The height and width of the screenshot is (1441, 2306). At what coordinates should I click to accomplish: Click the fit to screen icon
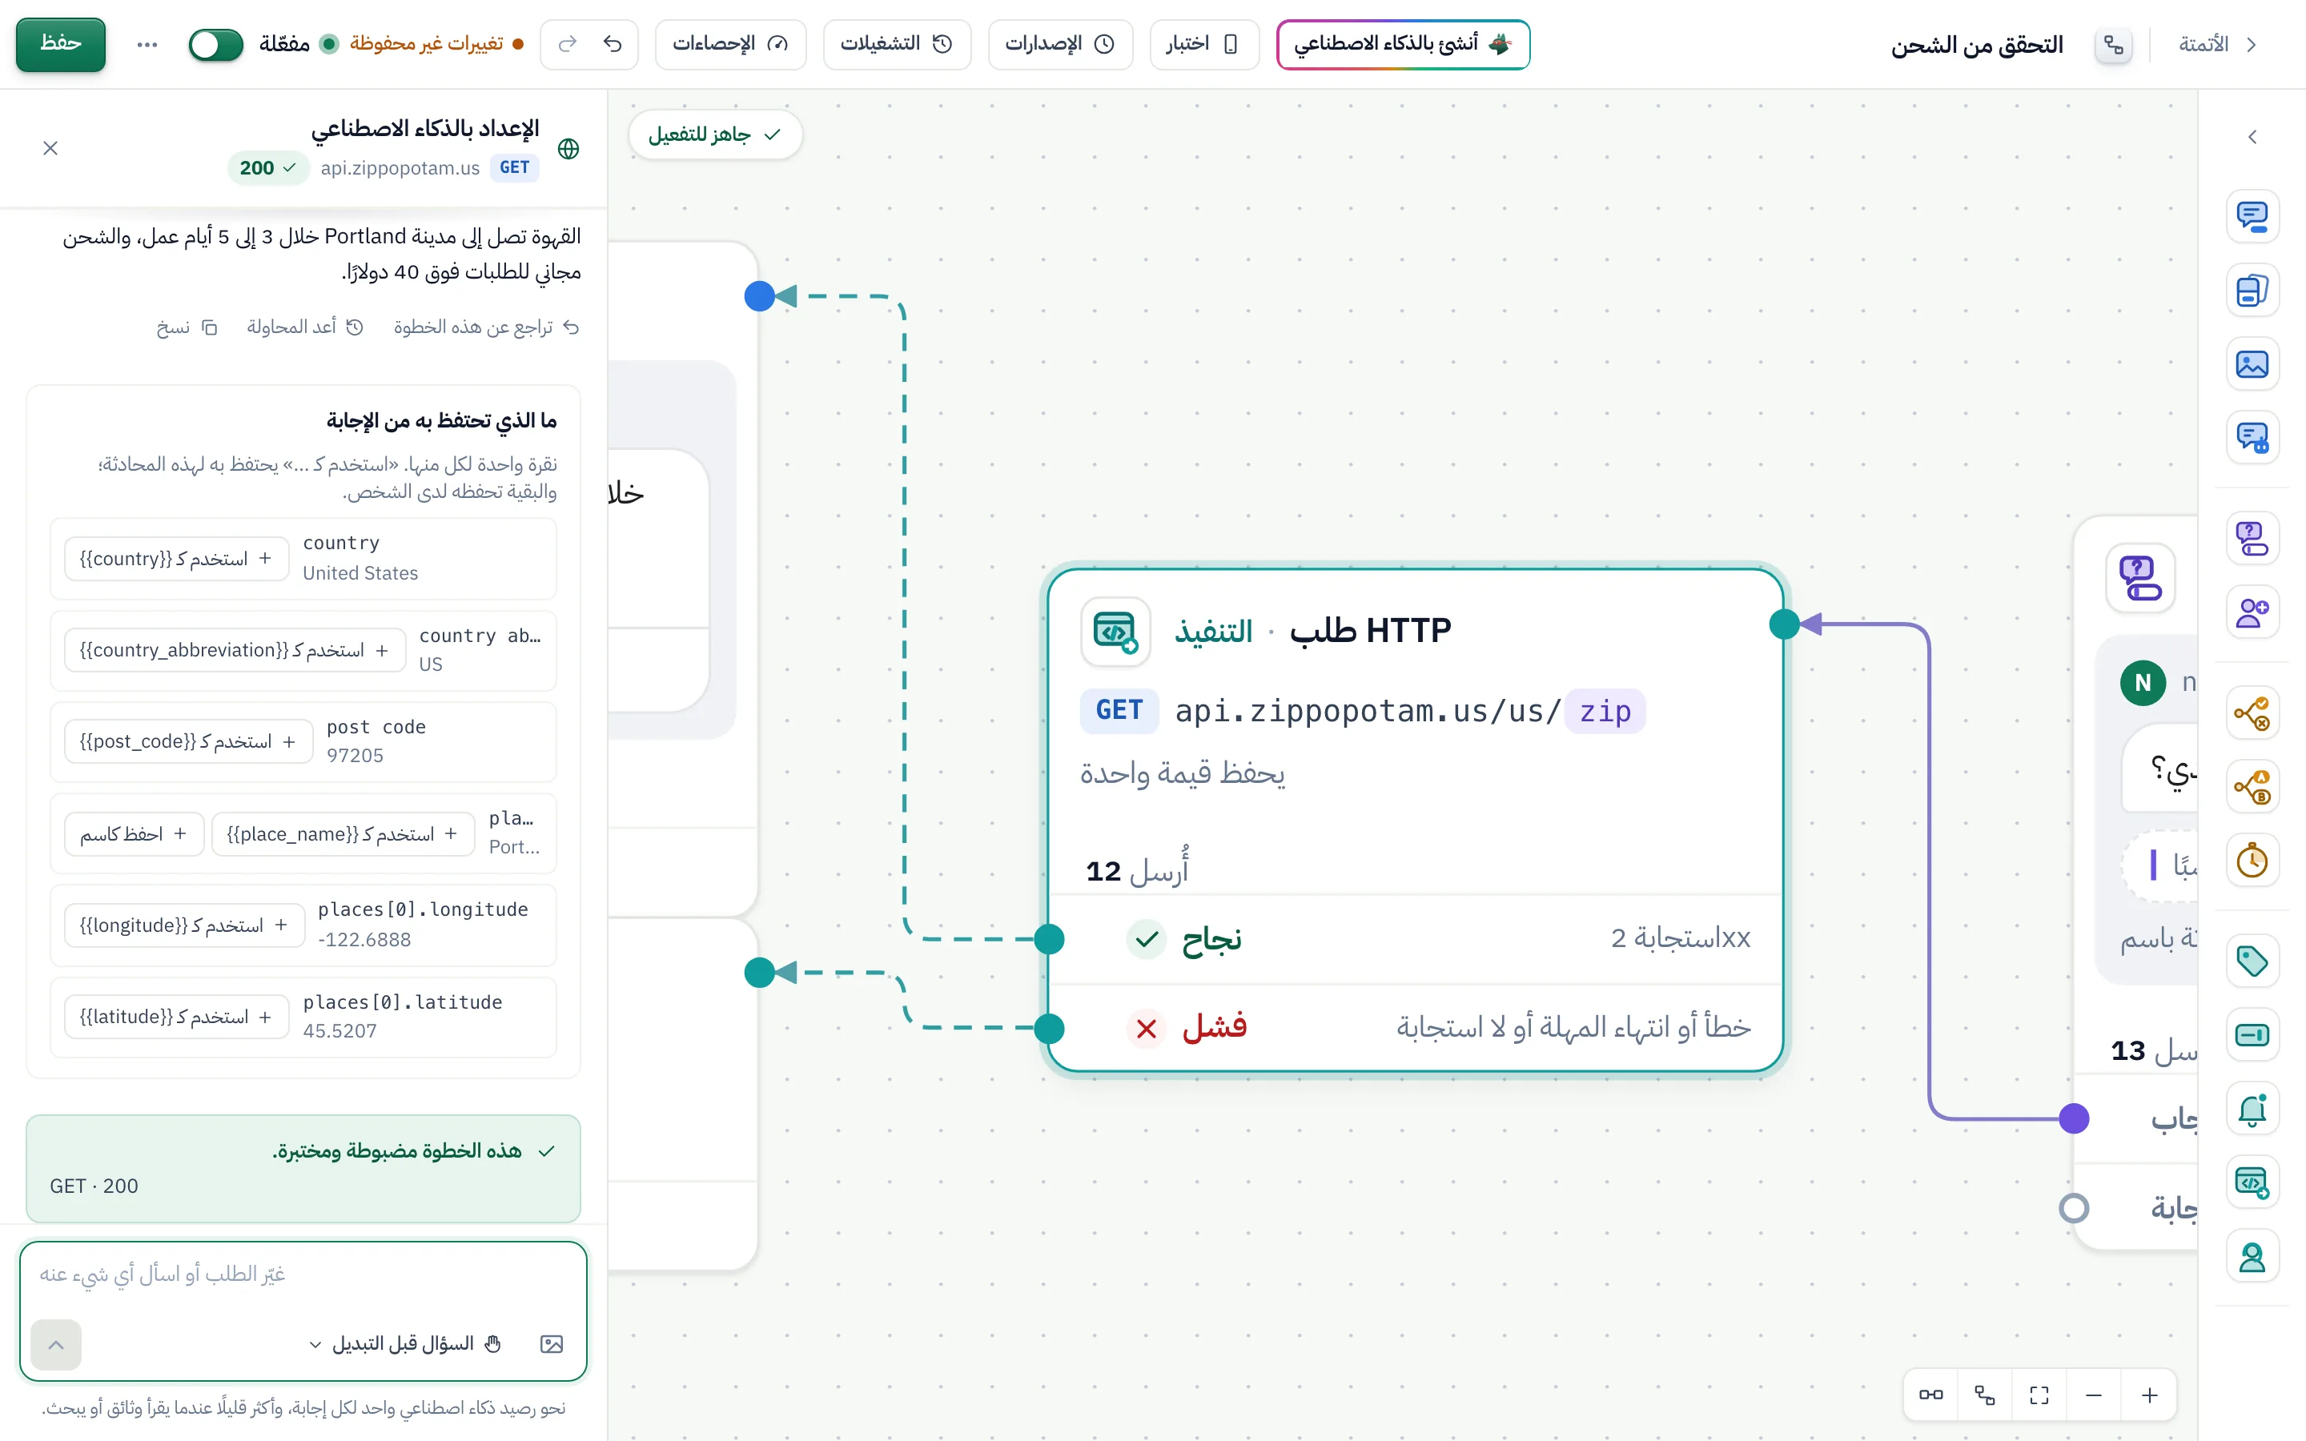tap(2039, 1395)
